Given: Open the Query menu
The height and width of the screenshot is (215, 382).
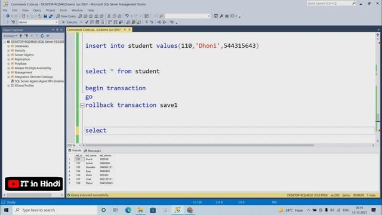Looking at the screenshot, I should click(37, 10).
